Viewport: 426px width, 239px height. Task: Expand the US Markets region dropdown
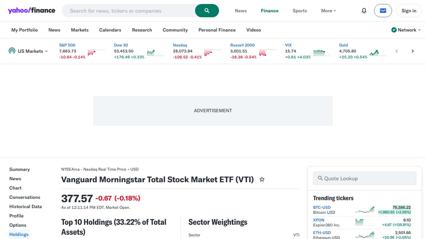[33, 51]
